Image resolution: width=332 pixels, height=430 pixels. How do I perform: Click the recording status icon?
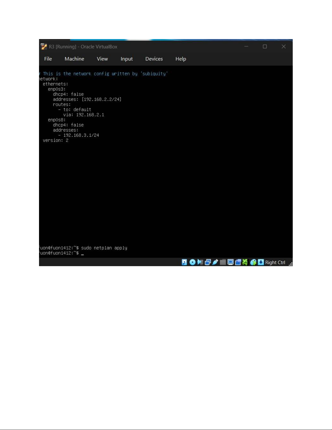[x=238, y=262]
